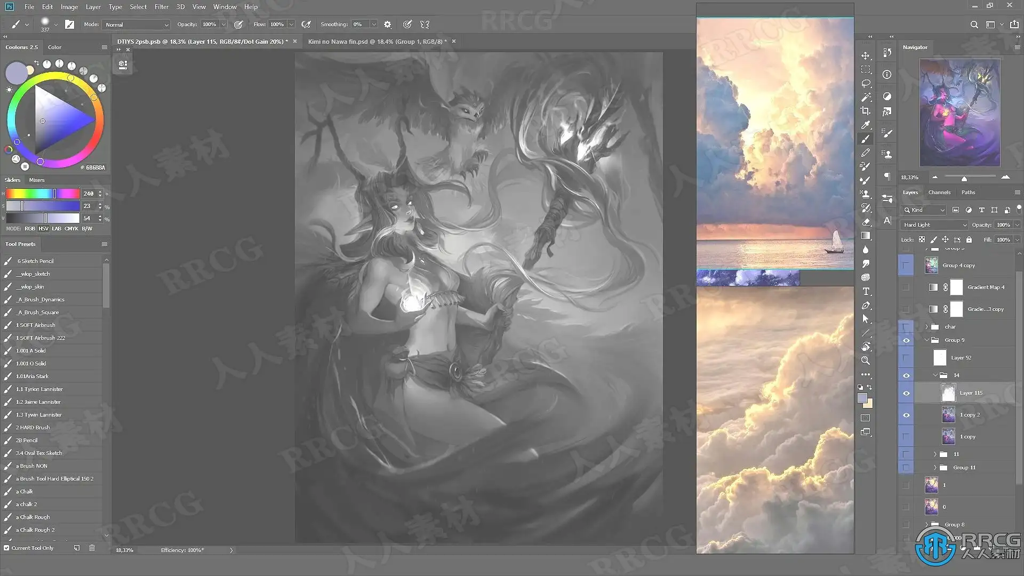Hide Layer 115 visibility eye
This screenshot has width=1024, height=576.
point(906,393)
